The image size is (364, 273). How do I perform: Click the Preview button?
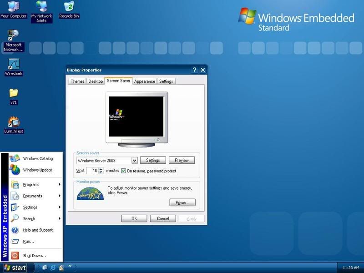(182, 161)
